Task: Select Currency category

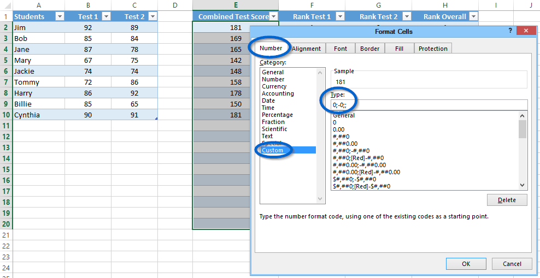Action: point(274,86)
